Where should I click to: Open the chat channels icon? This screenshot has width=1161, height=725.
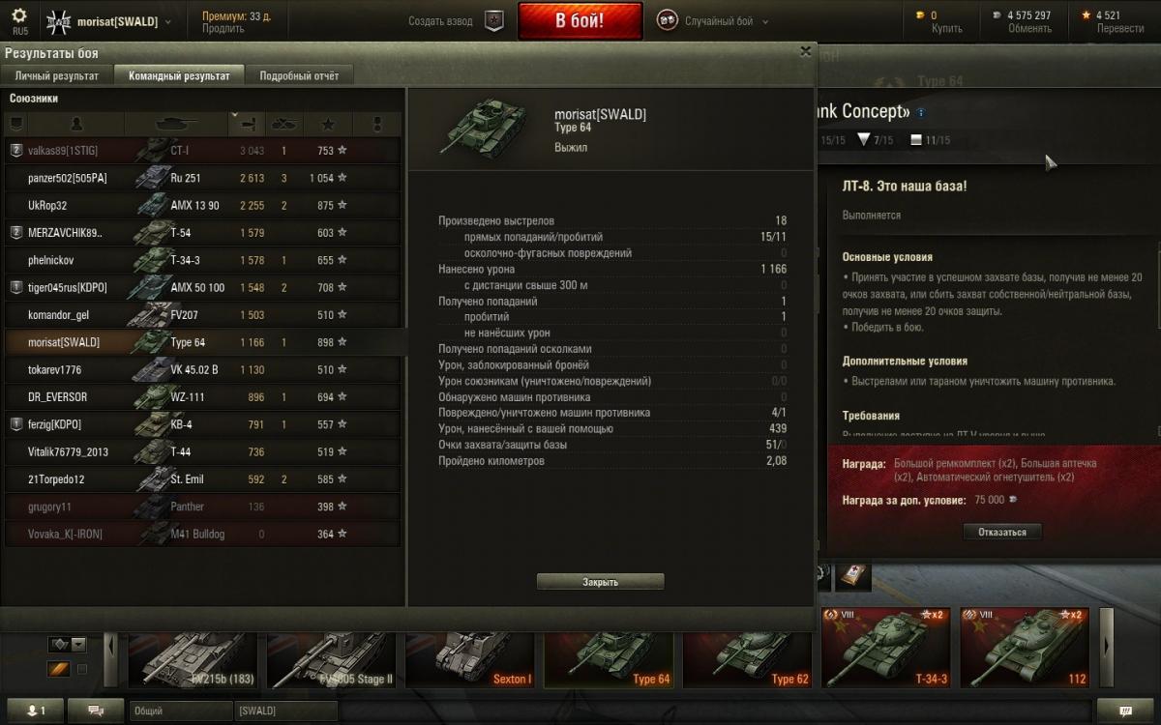(97, 710)
